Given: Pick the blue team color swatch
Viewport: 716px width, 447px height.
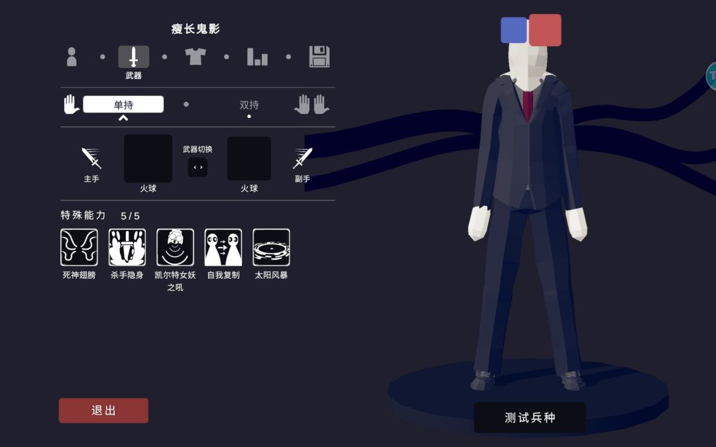Looking at the screenshot, I should pyautogui.click(x=514, y=30).
